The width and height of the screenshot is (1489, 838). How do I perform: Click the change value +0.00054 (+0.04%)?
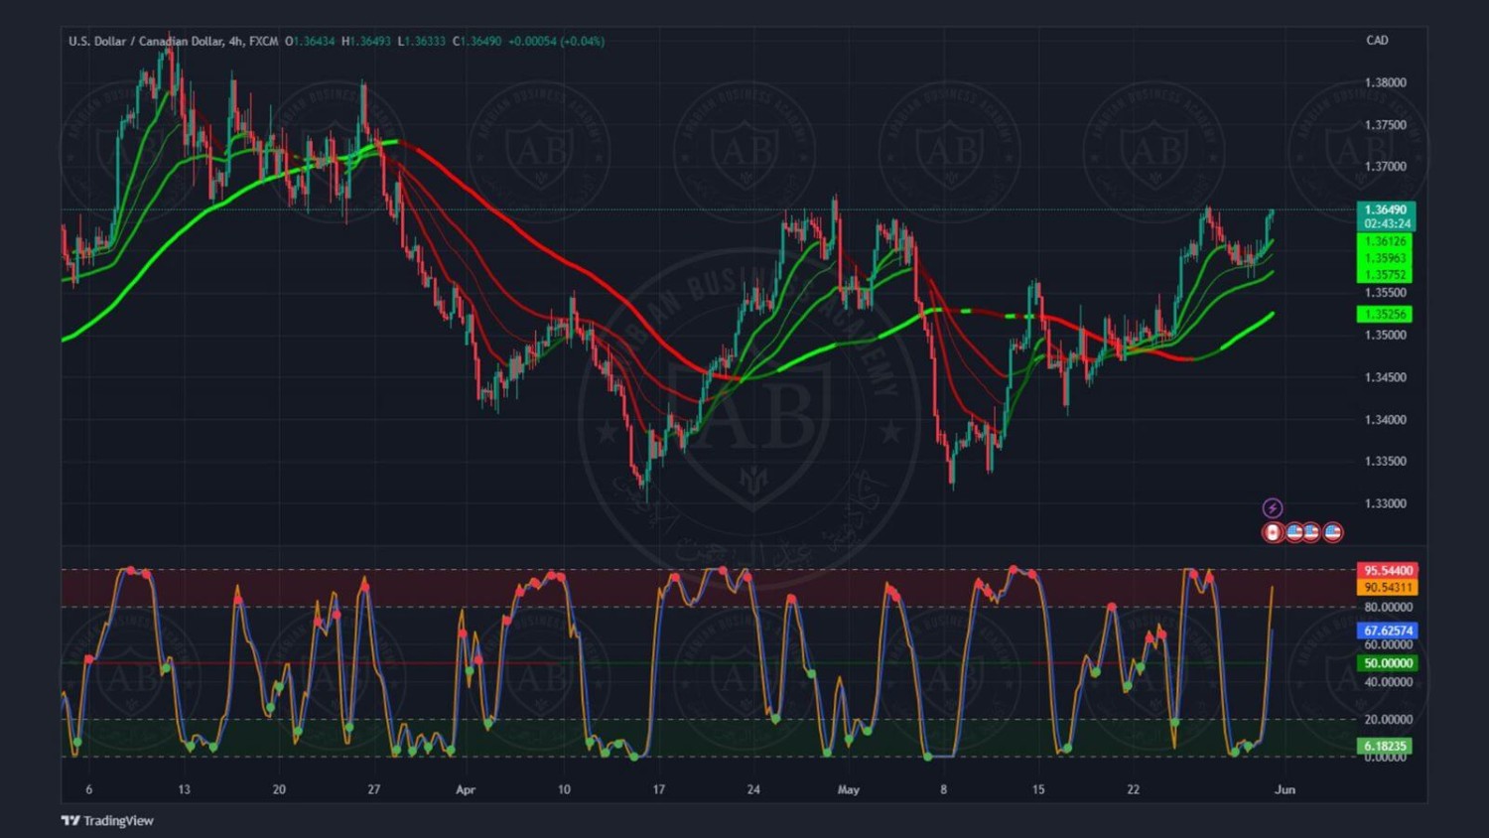click(x=556, y=42)
